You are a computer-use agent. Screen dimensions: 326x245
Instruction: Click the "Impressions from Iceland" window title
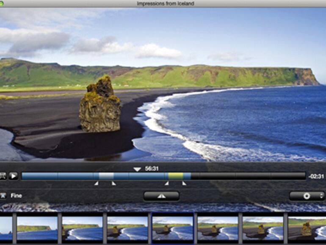click(165, 3)
